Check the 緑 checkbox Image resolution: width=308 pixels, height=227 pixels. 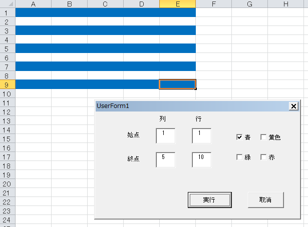[240, 157]
